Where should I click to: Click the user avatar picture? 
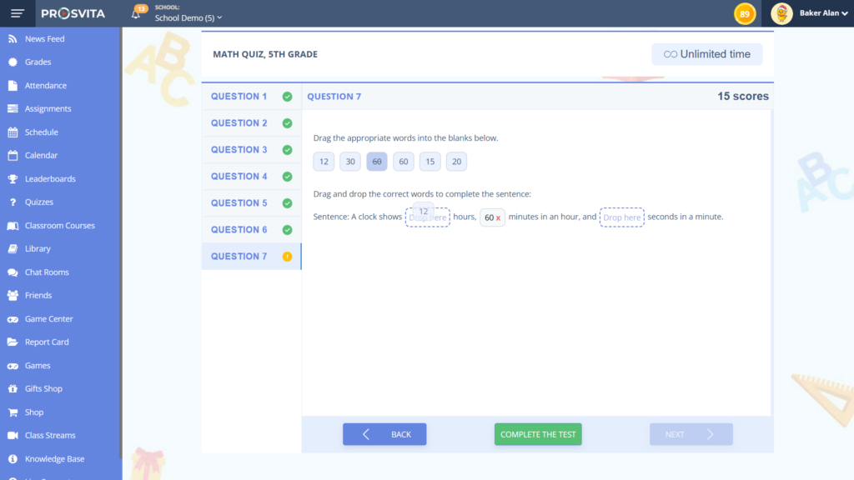(781, 13)
